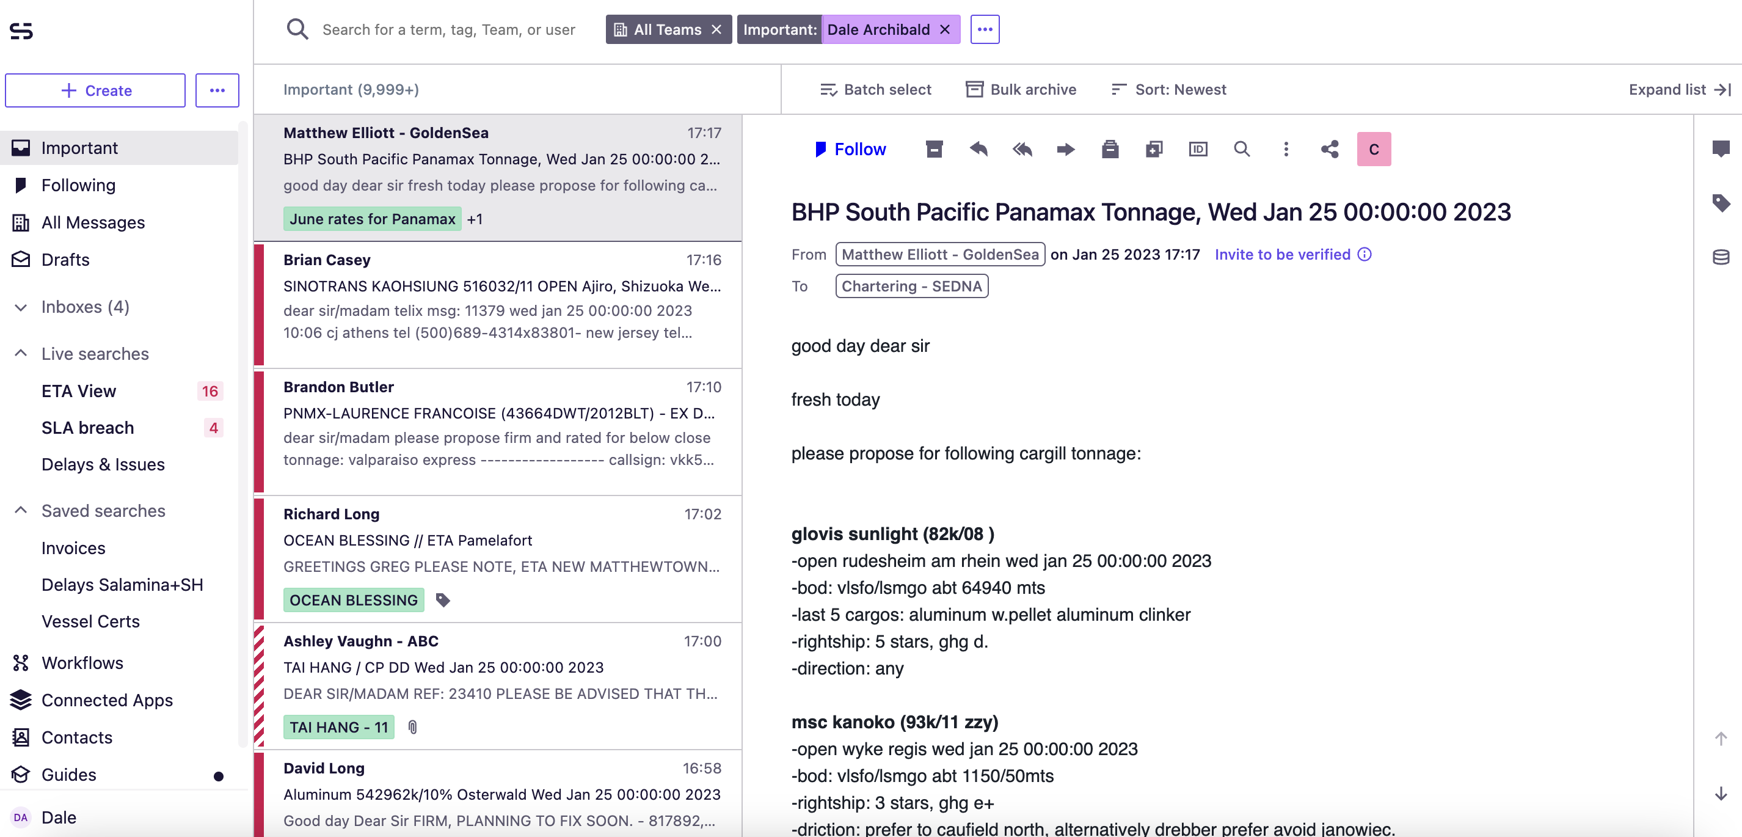The image size is (1742, 837).
Task: Click Invite to be verified link
Action: click(x=1282, y=254)
